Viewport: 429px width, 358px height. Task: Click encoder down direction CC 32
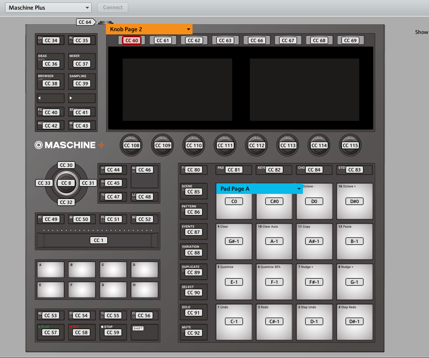(x=66, y=202)
